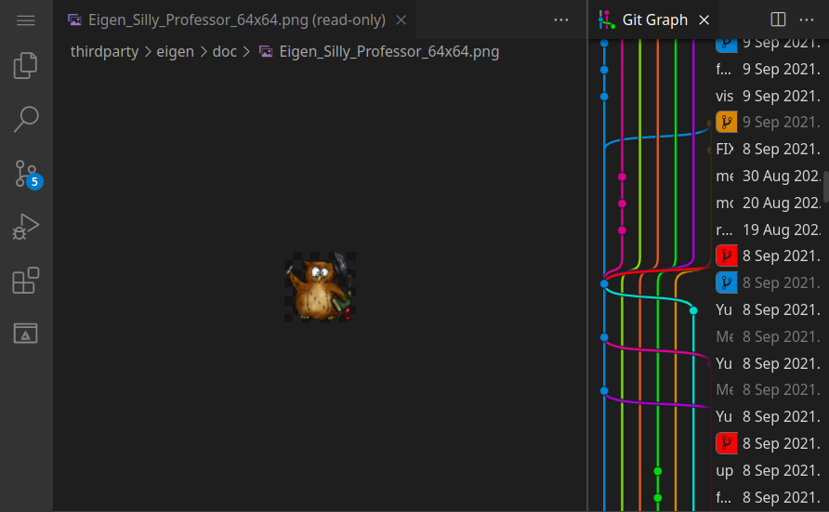Screen dimensions: 829x512
Task: Click the blue branch label above the 'Yu' rows
Action: tap(727, 282)
